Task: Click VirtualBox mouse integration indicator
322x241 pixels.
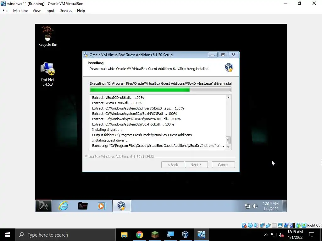Action: pos(298,225)
